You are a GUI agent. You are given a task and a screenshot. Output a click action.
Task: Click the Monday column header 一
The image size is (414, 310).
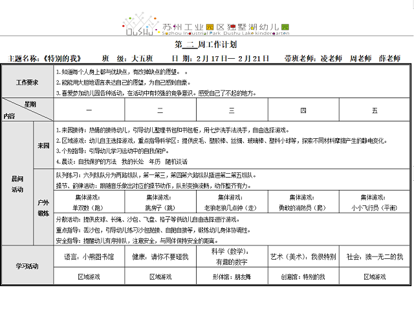[89, 110]
